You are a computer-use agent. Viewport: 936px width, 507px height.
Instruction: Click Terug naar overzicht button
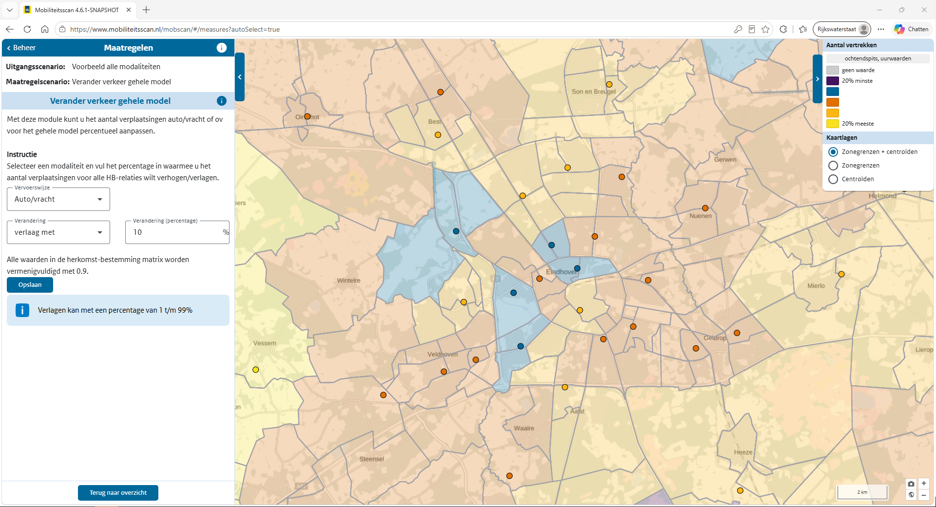point(118,493)
